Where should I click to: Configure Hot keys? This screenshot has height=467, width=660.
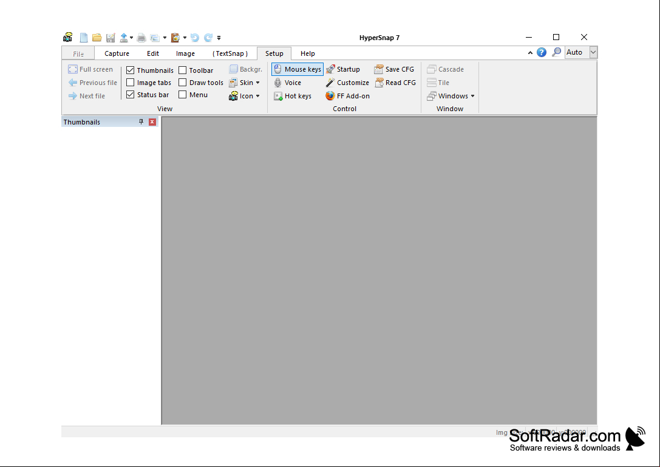[x=293, y=96]
